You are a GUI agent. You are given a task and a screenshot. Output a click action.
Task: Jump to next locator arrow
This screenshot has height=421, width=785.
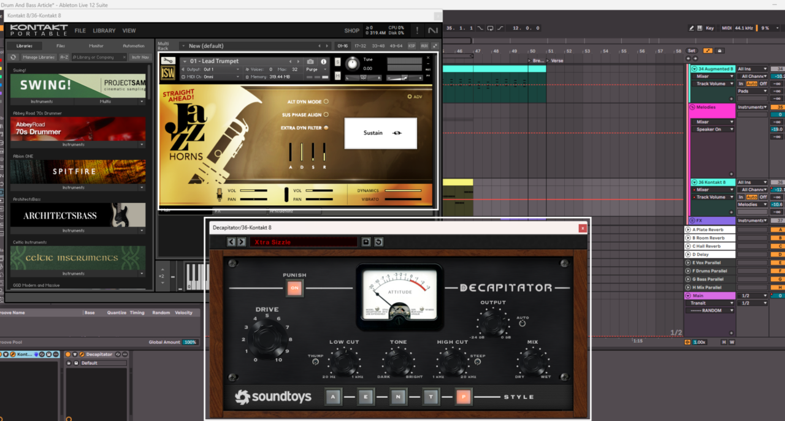pos(695,58)
